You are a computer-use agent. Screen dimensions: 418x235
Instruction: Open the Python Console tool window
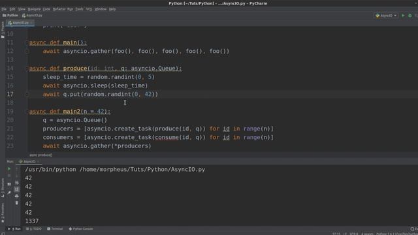tap(81, 229)
